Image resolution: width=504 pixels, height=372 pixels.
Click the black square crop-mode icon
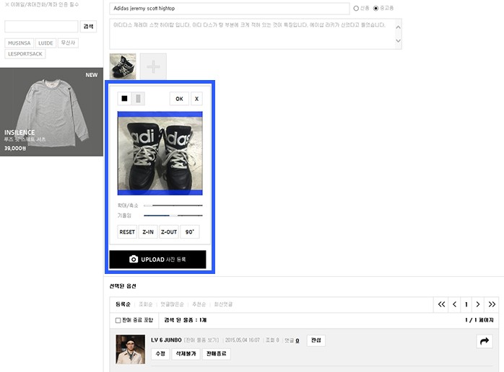point(124,99)
